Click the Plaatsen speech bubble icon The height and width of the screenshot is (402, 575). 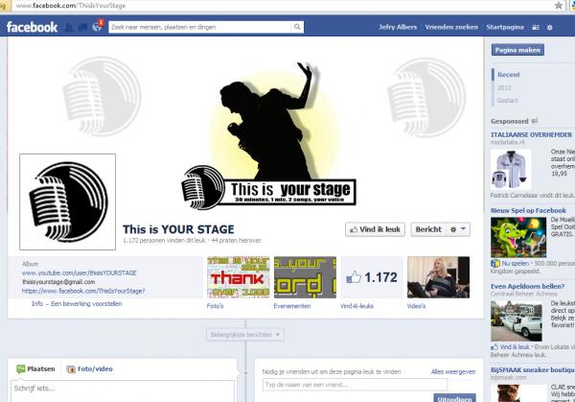(x=21, y=369)
